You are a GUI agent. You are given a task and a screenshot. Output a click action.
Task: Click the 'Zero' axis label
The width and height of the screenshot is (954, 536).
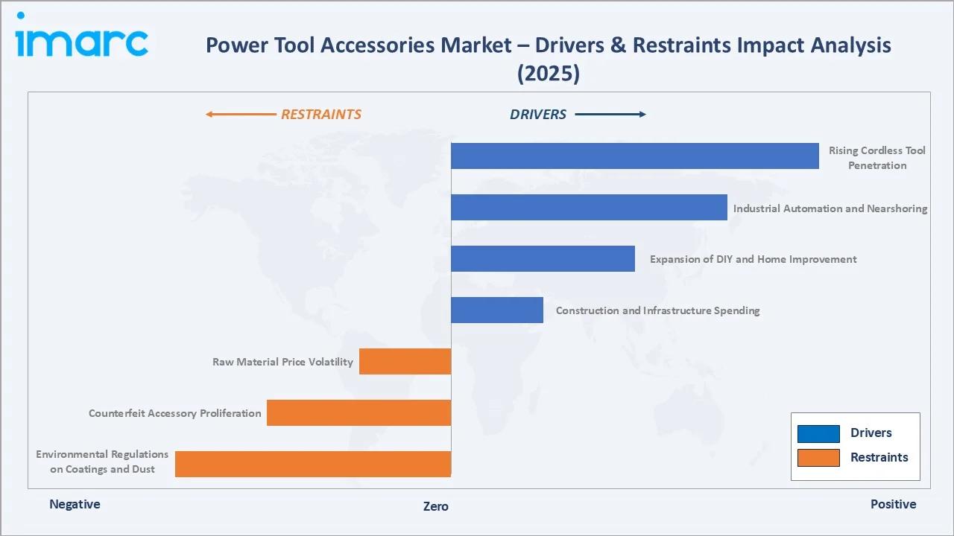(436, 506)
